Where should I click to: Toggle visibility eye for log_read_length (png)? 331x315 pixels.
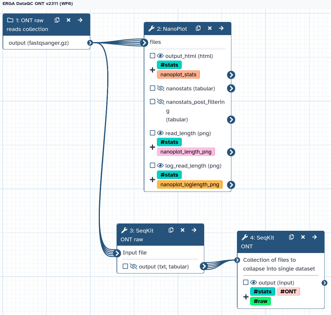pos(160,165)
